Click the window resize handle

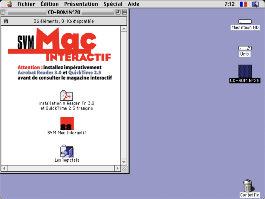124,169
